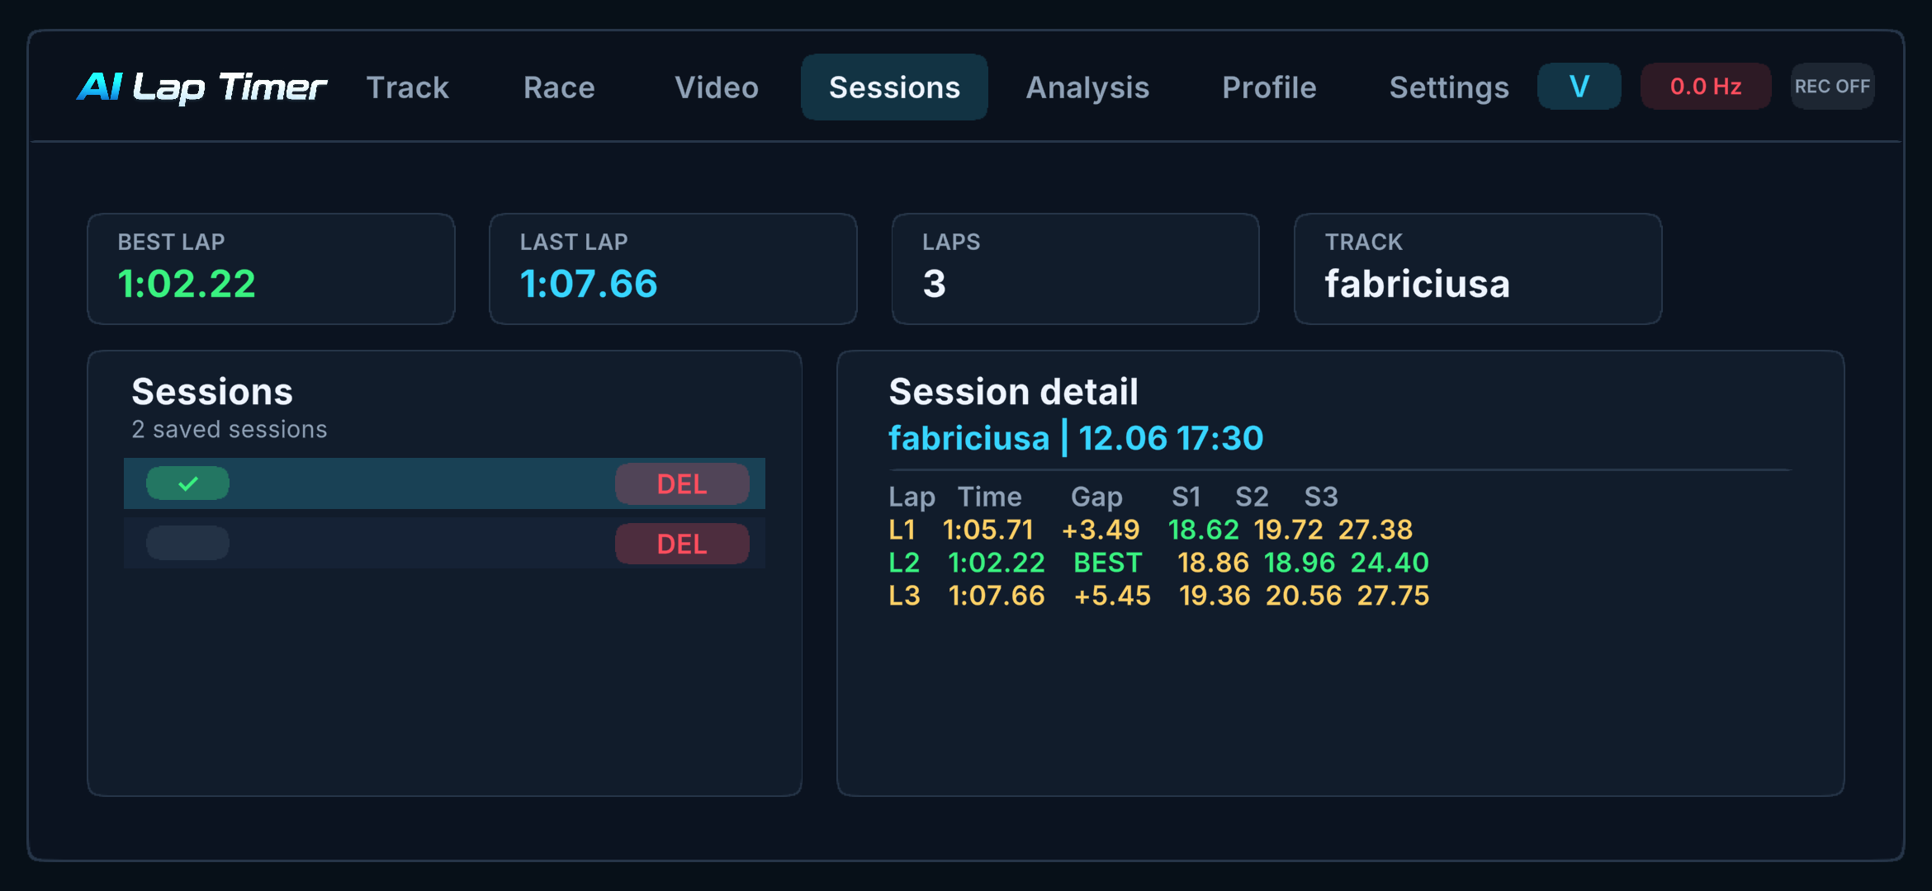The image size is (1932, 891).
Task: Open the Profile tab
Action: tap(1269, 87)
